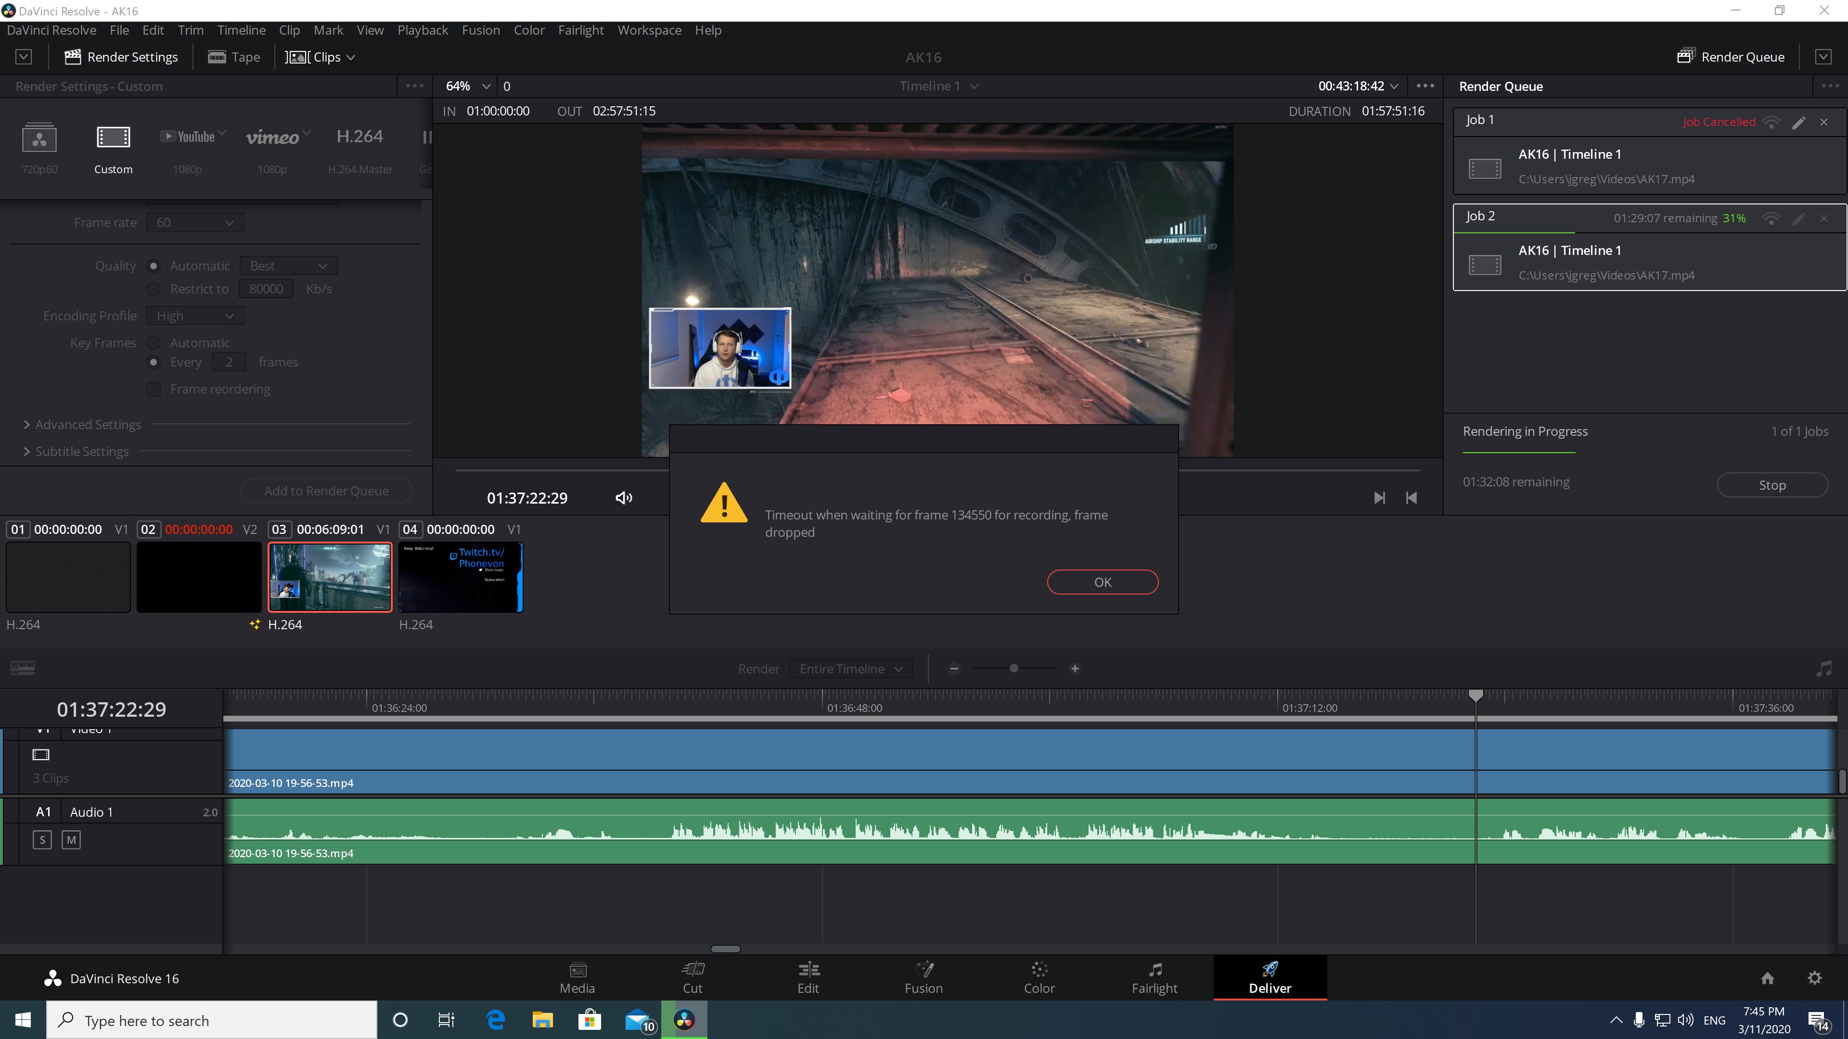The width and height of the screenshot is (1848, 1039).
Task: Select the Custom render preset icon
Action: coord(114,137)
